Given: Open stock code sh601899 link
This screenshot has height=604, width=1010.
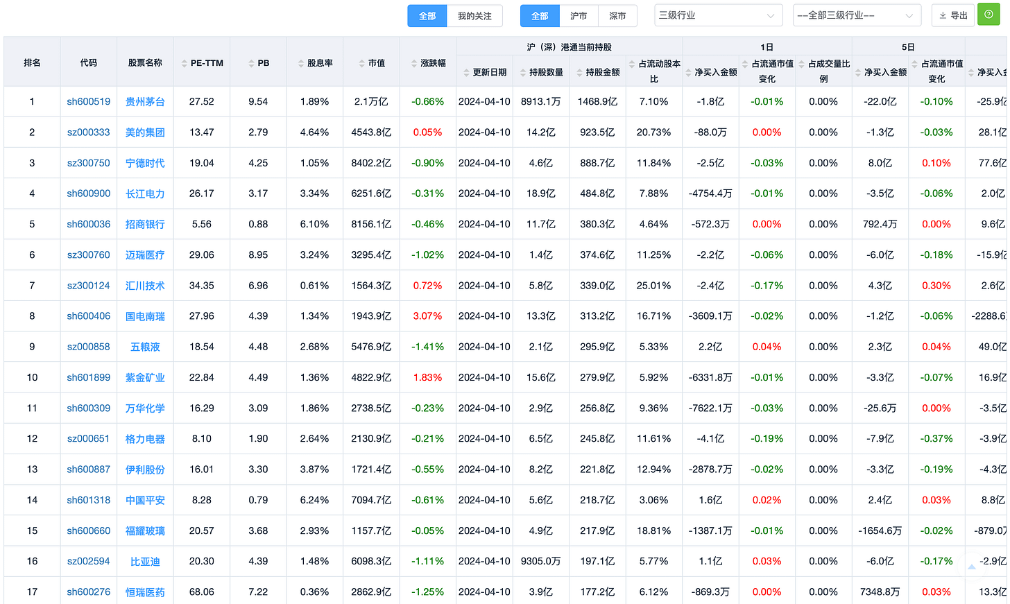Looking at the screenshot, I should click(x=89, y=377).
